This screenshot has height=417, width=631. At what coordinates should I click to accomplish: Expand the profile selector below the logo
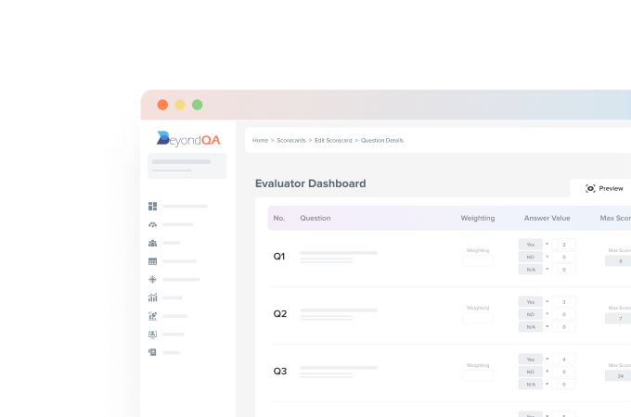pyautogui.click(x=187, y=166)
